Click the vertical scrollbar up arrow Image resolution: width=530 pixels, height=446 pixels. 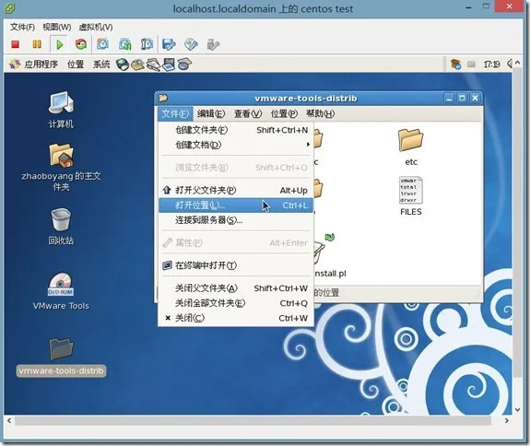click(517, 63)
